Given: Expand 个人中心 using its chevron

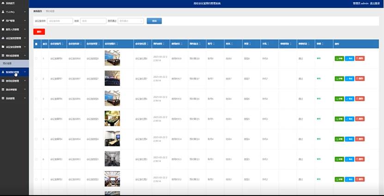Looking at the screenshot, I should (25, 12).
